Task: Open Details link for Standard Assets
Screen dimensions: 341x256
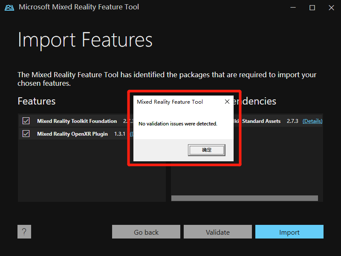Action: click(x=312, y=121)
